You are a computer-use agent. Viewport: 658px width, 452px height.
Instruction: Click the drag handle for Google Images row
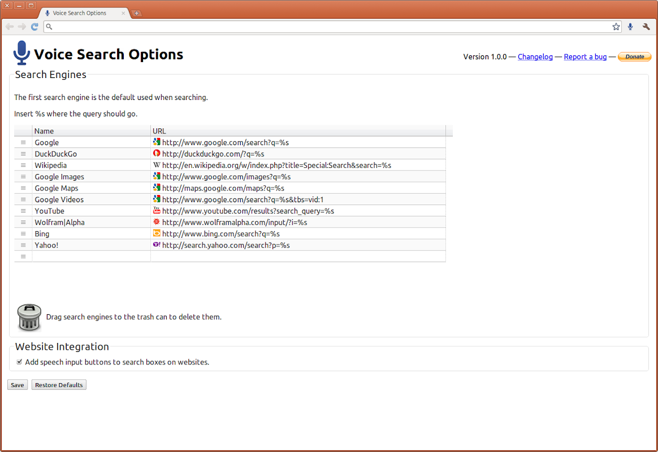[x=23, y=176]
